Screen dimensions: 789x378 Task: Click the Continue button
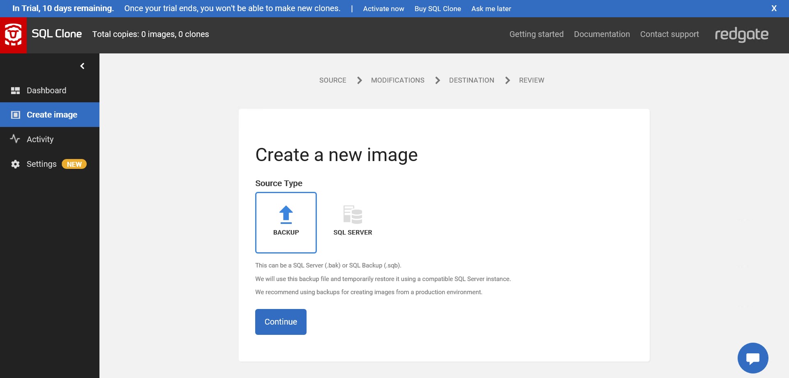pyautogui.click(x=281, y=322)
